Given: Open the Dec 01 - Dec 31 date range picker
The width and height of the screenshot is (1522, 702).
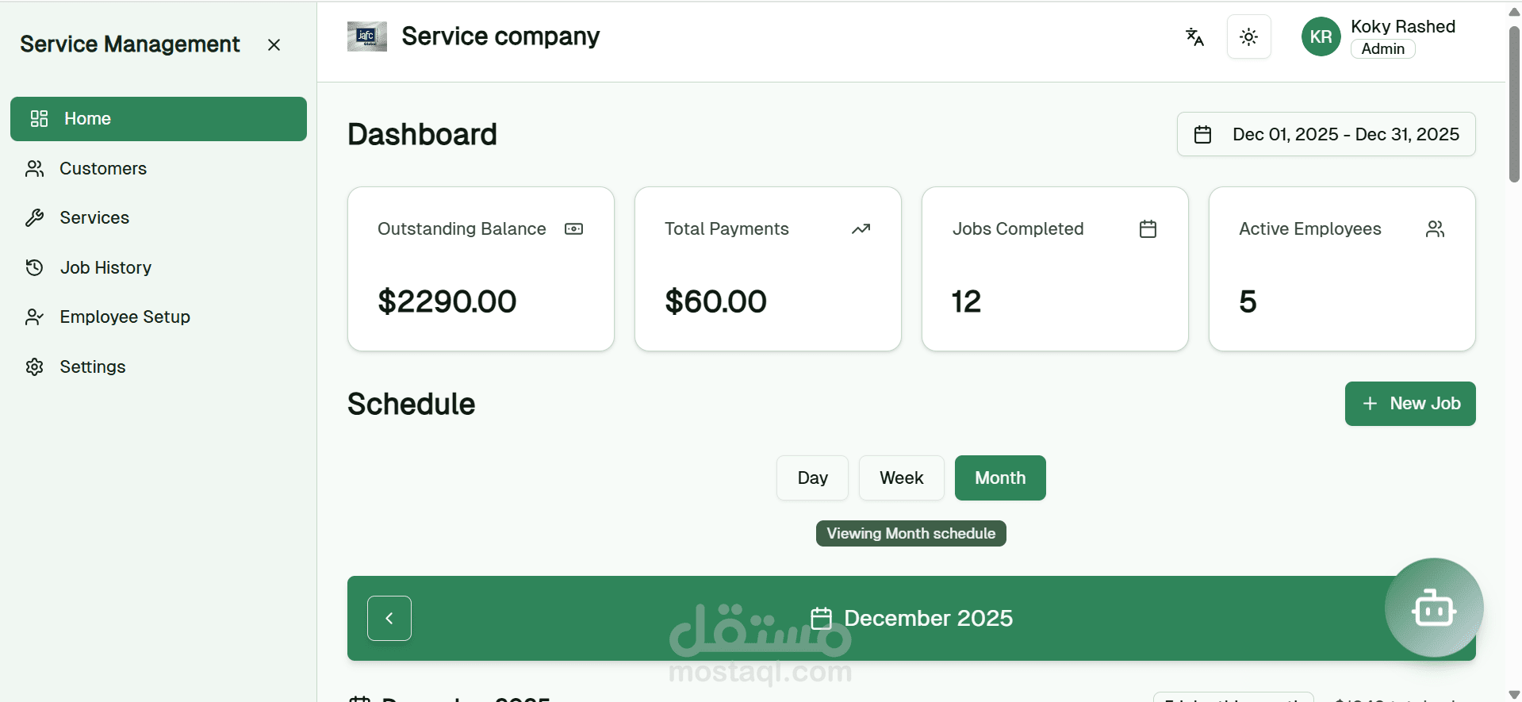Looking at the screenshot, I should 1325,134.
